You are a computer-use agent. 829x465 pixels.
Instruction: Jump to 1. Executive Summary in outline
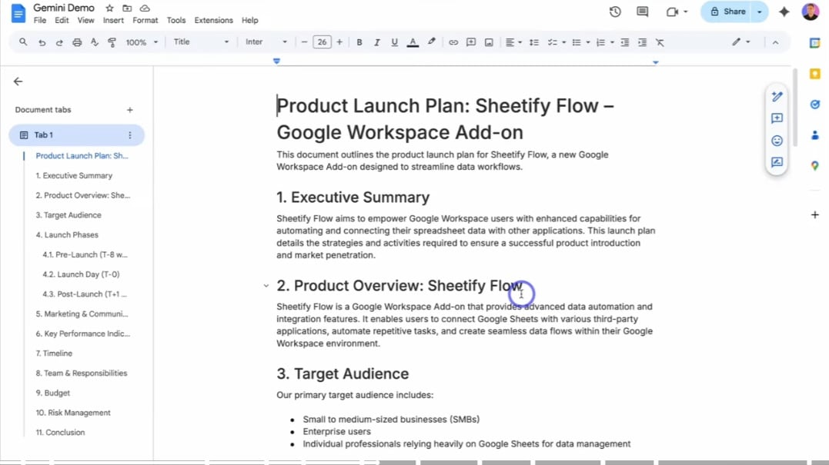coord(74,175)
